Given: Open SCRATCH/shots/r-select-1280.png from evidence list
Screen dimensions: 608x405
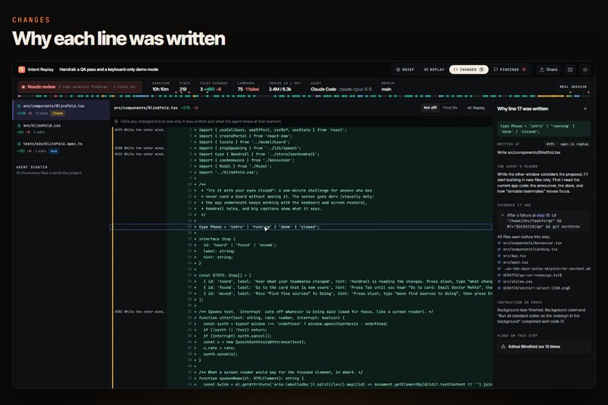Looking at the screenshot, I should pyautogui.click(x=536, y=288).
